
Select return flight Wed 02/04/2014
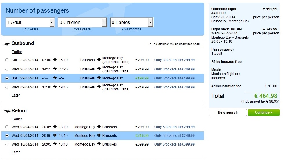pos(7,127)
